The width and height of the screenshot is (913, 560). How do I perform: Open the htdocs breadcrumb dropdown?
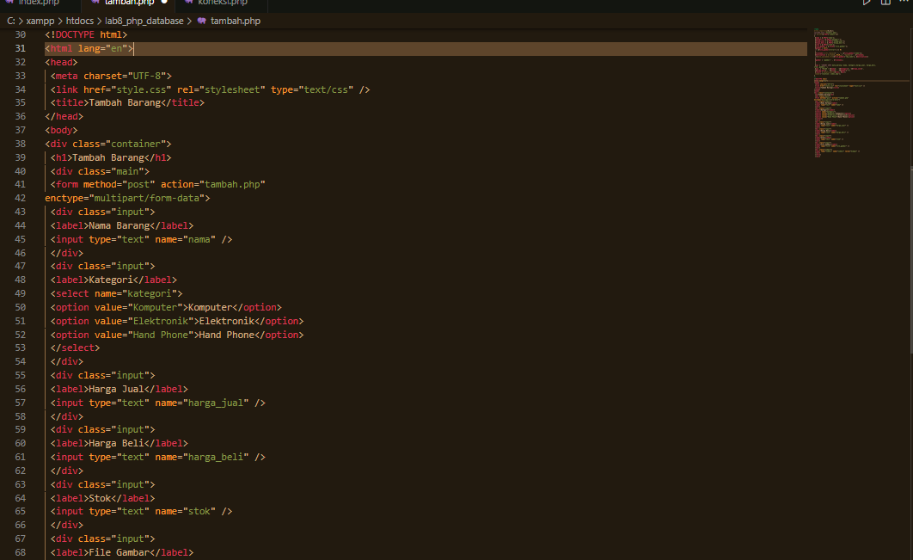click(80, 20)
